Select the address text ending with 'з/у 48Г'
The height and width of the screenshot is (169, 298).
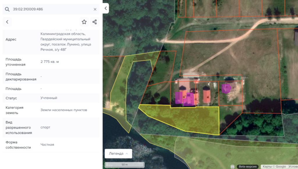pyautogui.click(x=66, y=42)
